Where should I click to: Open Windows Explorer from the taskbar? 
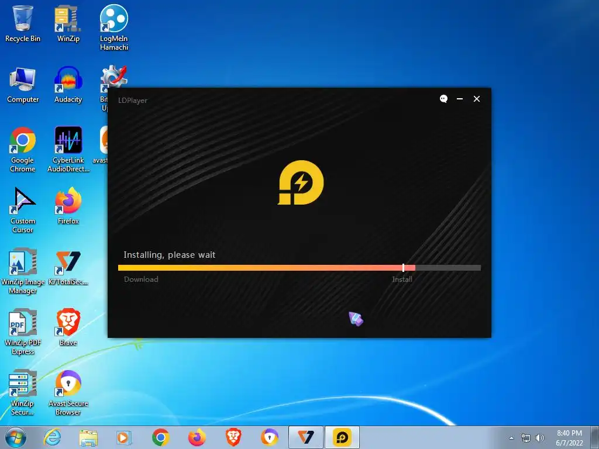click(x=88, y=437)
